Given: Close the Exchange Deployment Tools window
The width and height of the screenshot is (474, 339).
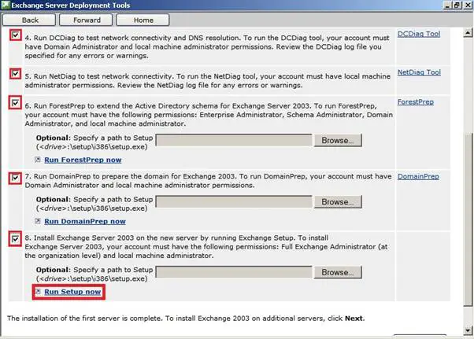Looking at the screenshot, I should 467,6.
